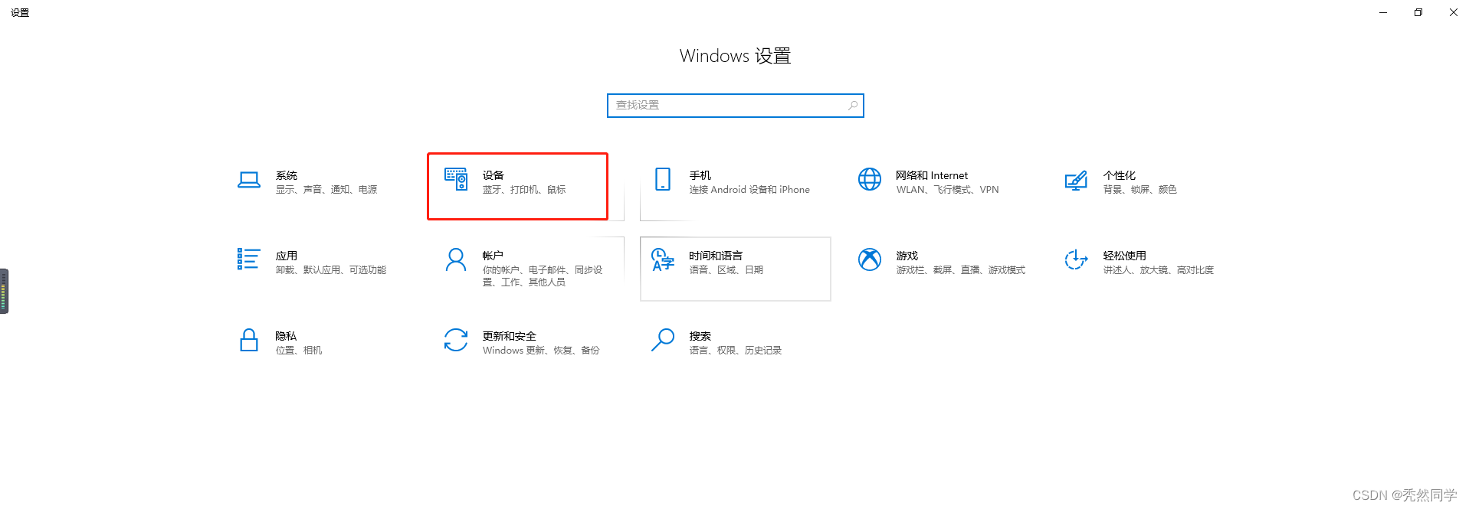1469x509 pixels.
Task: Click 蓝牙、打印机、鼠标 description
Action: click(x=524, y=190)
